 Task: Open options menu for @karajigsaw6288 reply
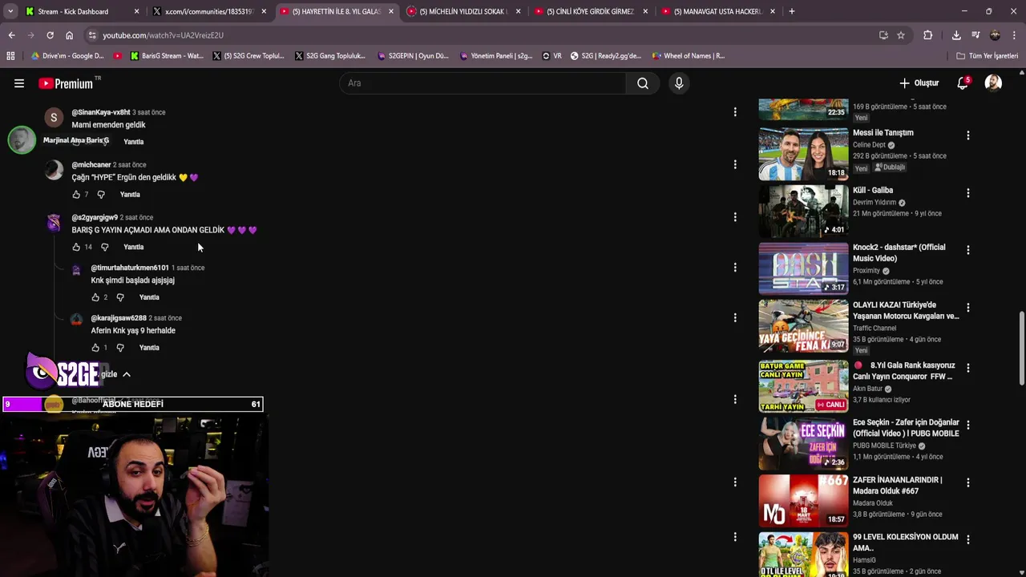tap(735, 318)
